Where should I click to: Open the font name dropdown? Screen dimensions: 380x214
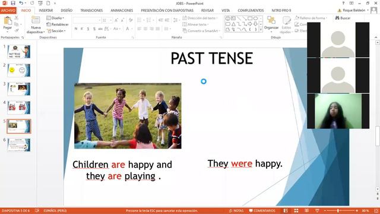click(x=99, y=20)
